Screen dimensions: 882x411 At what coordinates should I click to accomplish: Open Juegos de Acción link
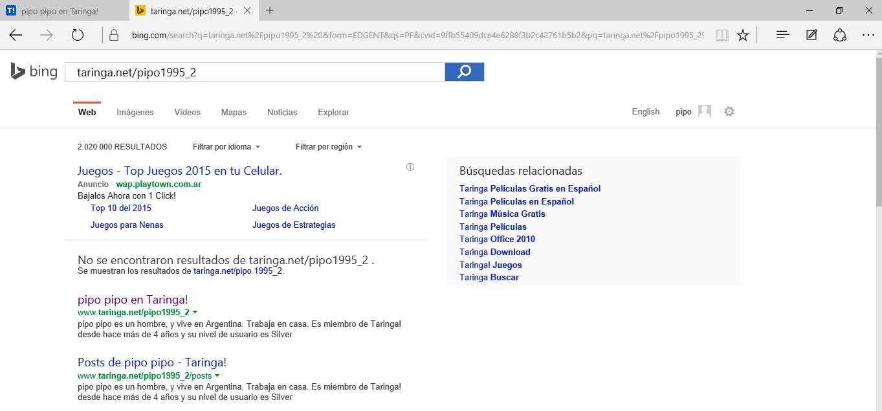[x=285, y=208]
